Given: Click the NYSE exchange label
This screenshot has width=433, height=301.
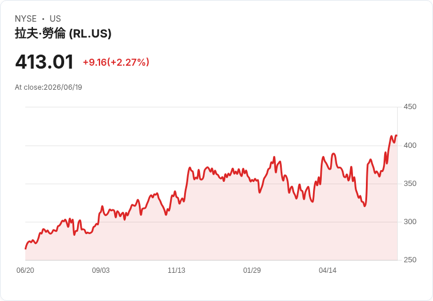Looking at the screenshot, I should 25,19.
